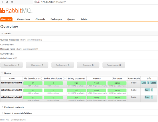Click the insecure connection padlock icon
158x122 pixels.
click(x=39, y=2)
